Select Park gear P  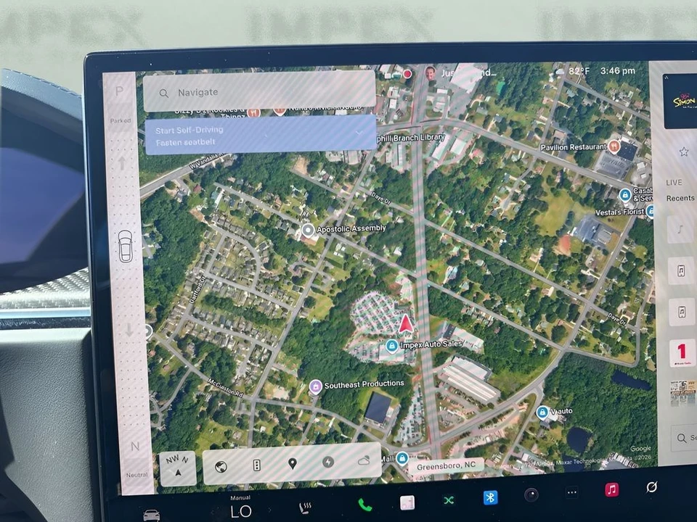coord(119,91)
